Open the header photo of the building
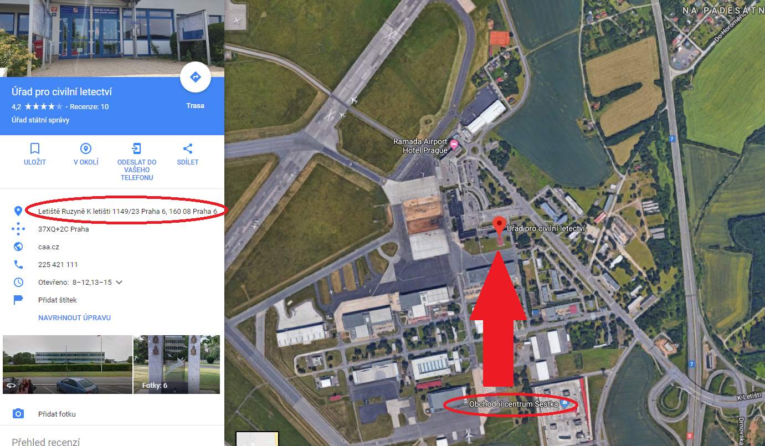Image resolution: width=765 pixels, height=446 pixels. [112, 38]
